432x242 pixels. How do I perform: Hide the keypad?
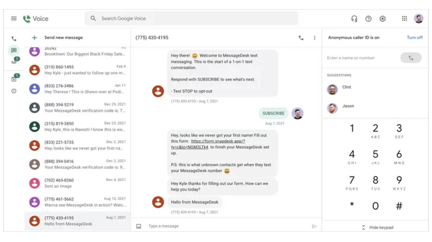(378, 227)
